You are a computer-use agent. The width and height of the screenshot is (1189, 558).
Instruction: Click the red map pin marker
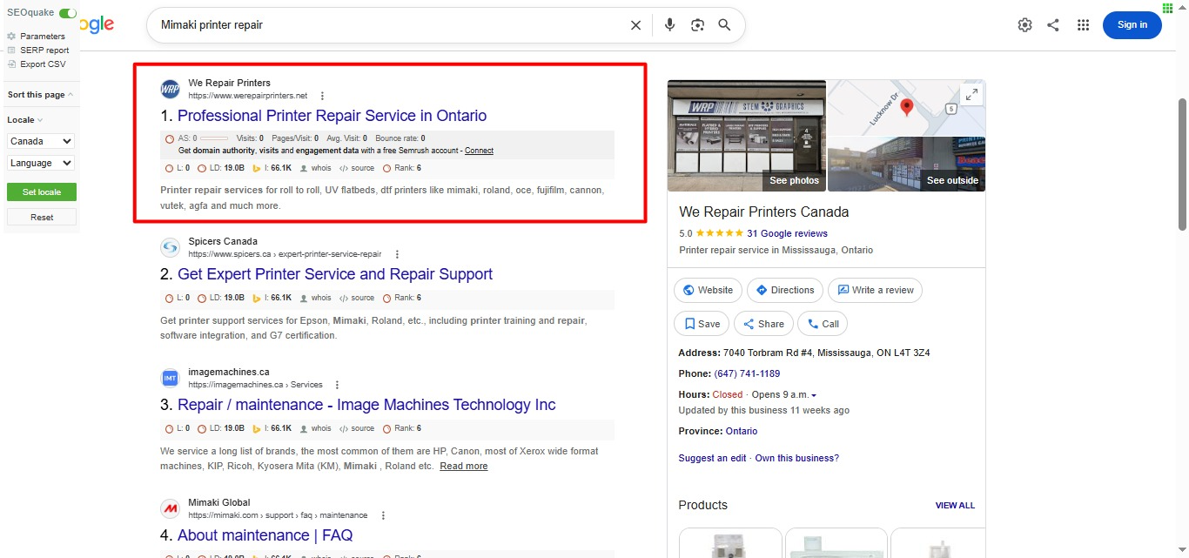pyautogui.click(x=906, y=107)
